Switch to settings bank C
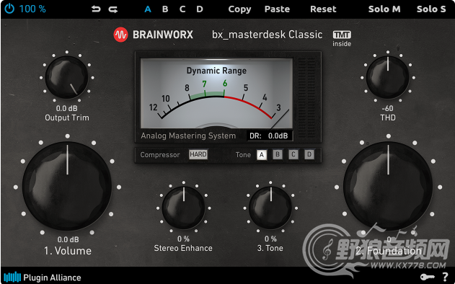The image size is (455, 284). tap(182, 9)
